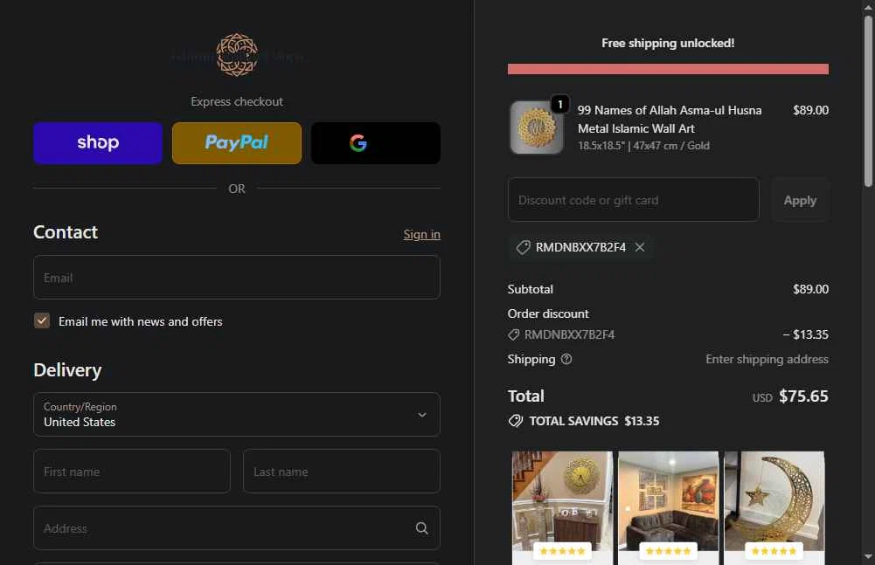
Task: Click the variant text 18.5x18.5" | 47x47 cm / Gold
Action: 643,146
